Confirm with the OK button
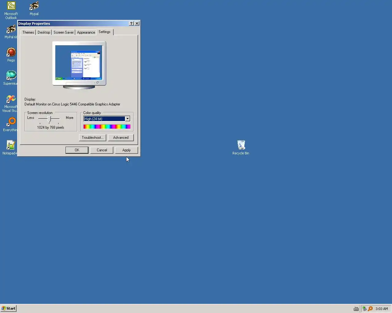 pyautogui.click(x=77, y=150)
